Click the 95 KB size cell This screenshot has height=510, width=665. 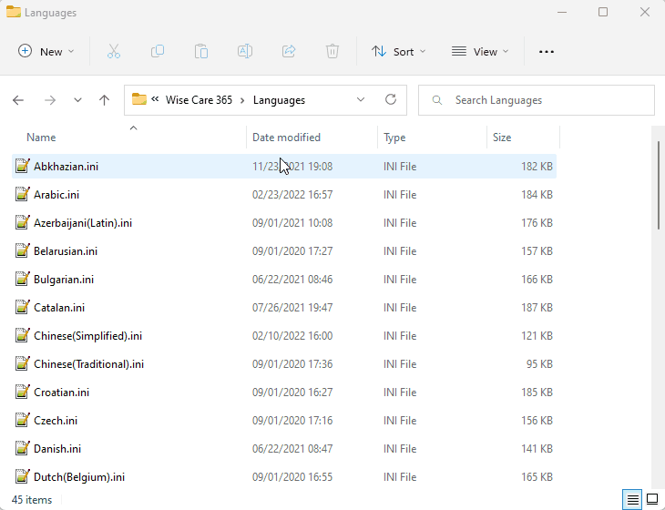(539, 364)
